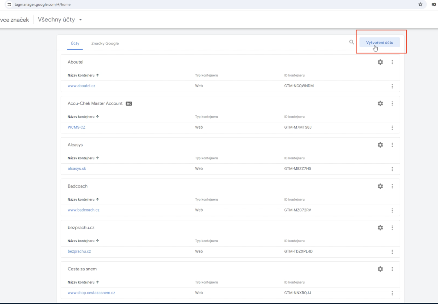Image resolution: width=438 pixels, height=304 pixels.
Task: Sort Cesta za snem containers by Název kontejneru
Action: [84, 282]
